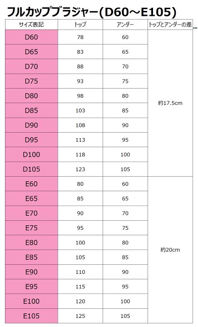Click the top value 113 for D95
Image resolution: width=198 pixels, height=327 pixels.
pyautogui.click(x=80, y=140)
